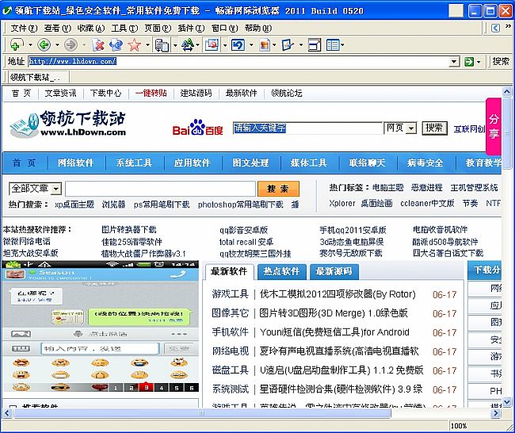The height and width of the screenshot is (433, 515).
Task: Click the text size AA toolbar icon
Action: (x=188, y=44)
